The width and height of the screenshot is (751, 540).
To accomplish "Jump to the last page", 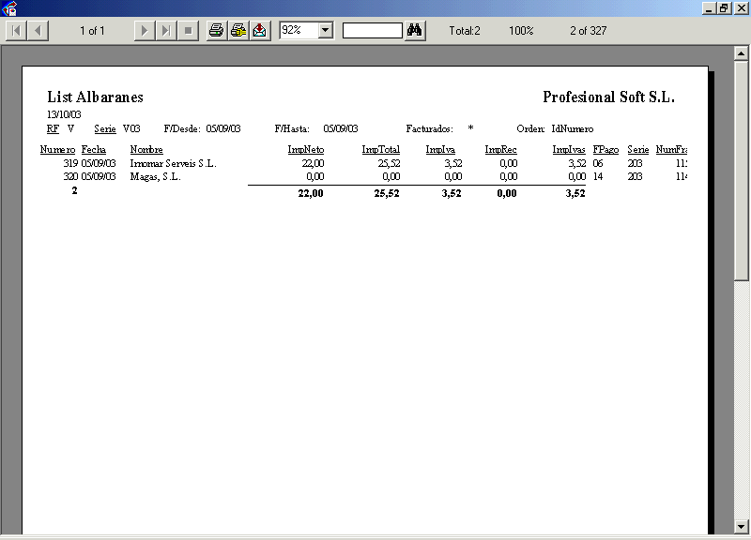I will [165, 31].
